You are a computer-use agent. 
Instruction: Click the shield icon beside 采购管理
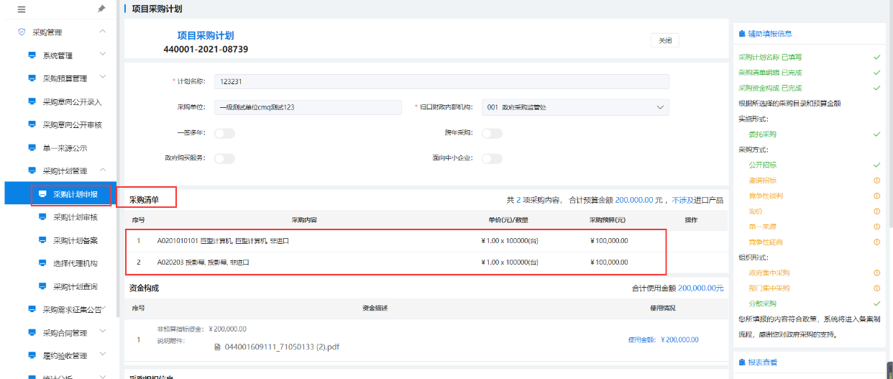22,32
